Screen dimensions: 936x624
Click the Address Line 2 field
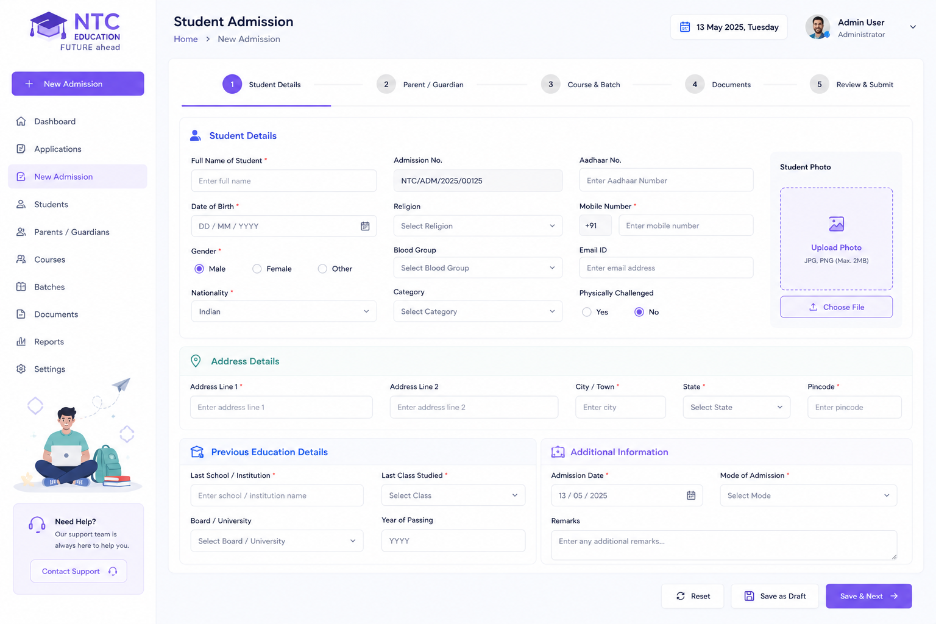click(474, 407)
